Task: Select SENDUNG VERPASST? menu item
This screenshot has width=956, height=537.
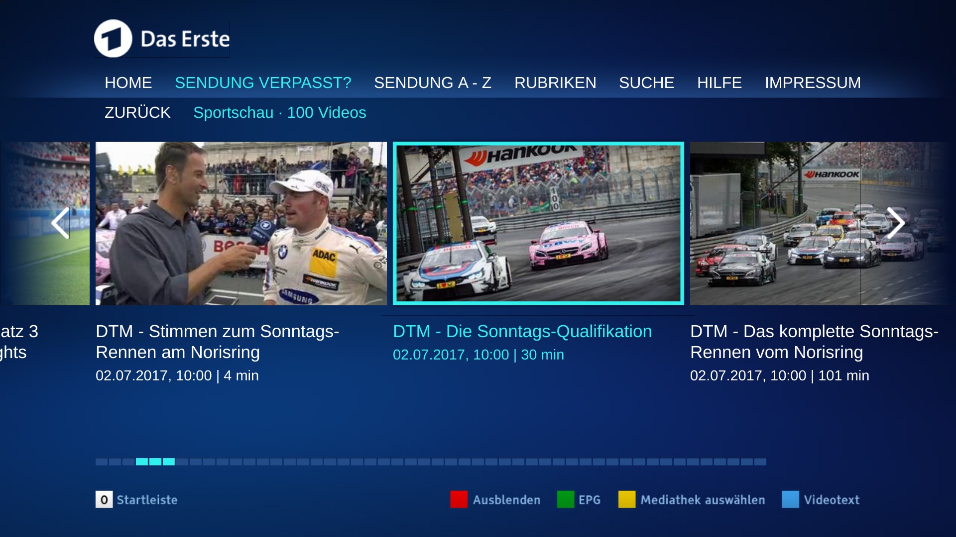Action: [263, 83]
